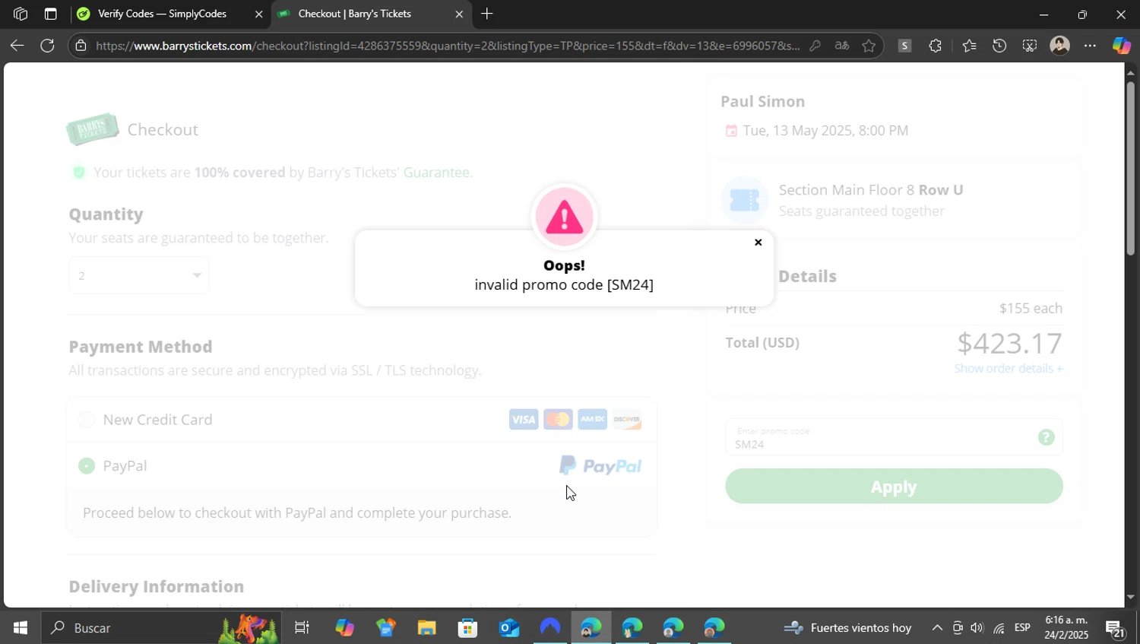Screen dimensions: 1140x644
Task: Close the invalid promo code popup
Action: (758, 243)
